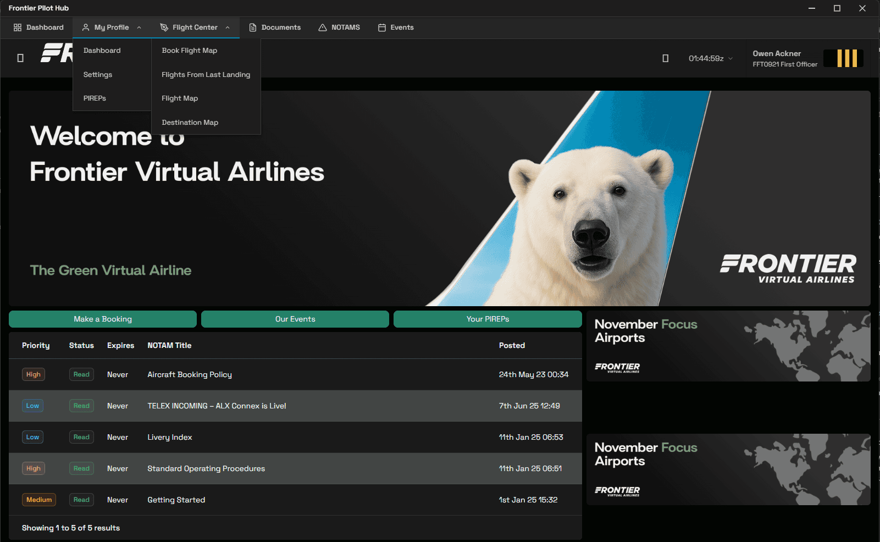The image size is (880, 542).
Task: Click the clock icon next to the Zulu time
Action: (x=665, y=58)
